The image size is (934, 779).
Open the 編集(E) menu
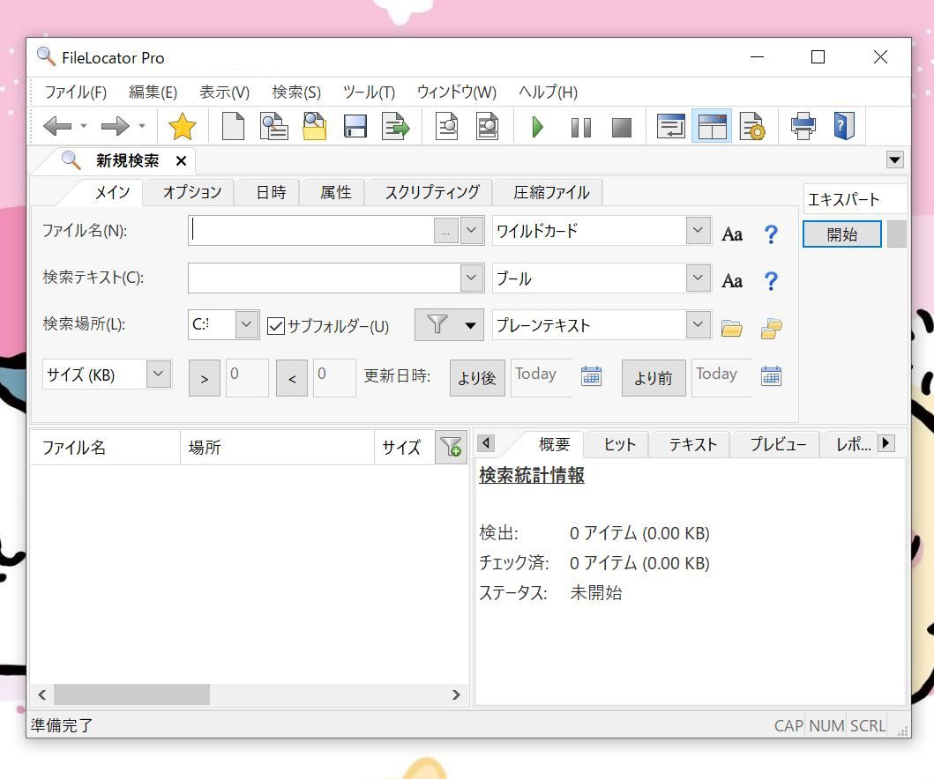click(153, 93)
